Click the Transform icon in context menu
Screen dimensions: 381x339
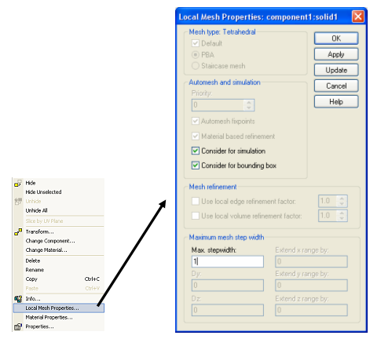coord(18,231)
